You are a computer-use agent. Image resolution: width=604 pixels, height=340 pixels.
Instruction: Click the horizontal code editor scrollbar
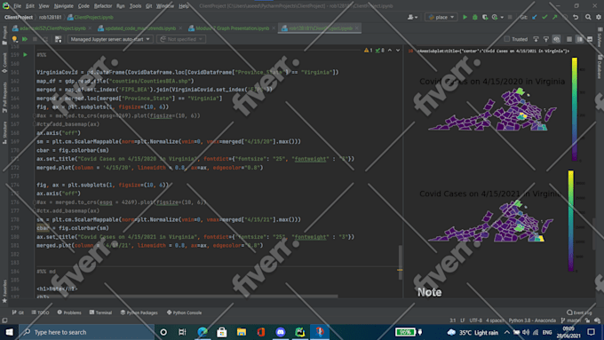click(x=187, y=297)
